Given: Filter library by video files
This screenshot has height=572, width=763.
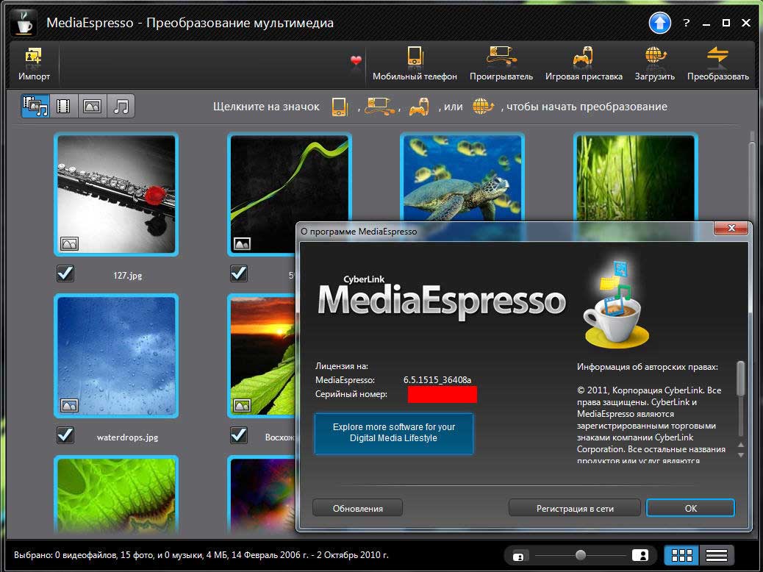Looking at the screenshot, I should click(64, 106).
